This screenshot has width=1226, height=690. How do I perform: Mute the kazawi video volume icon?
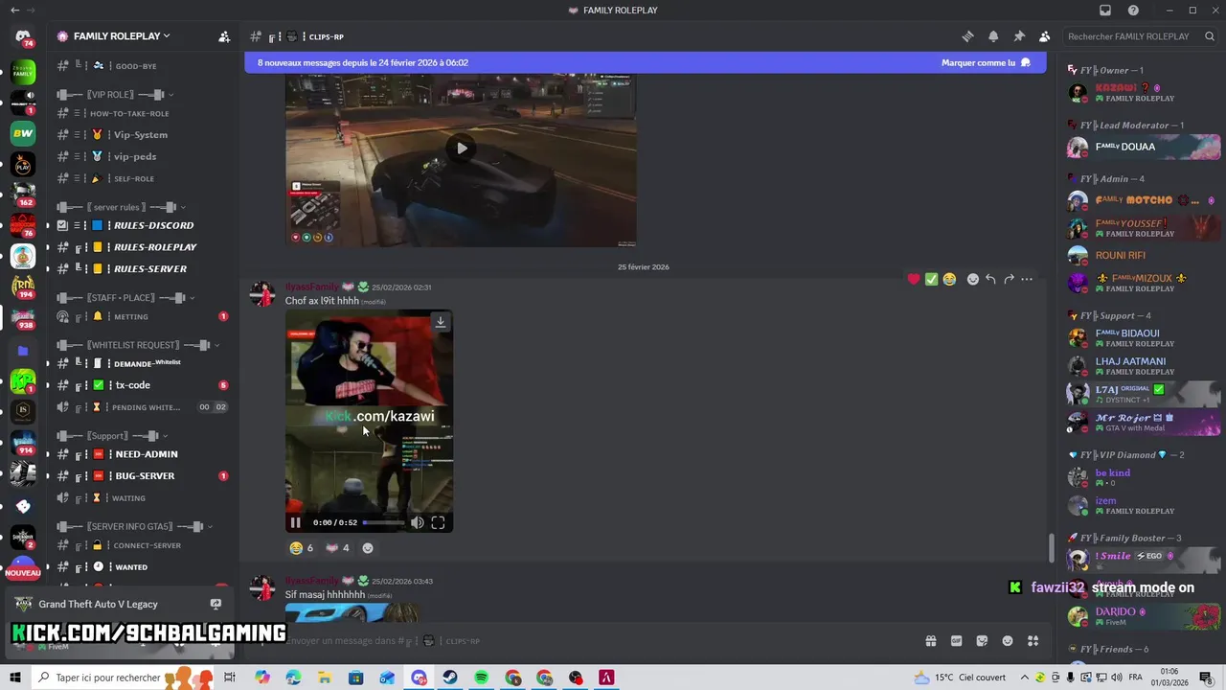pos(417,522)
